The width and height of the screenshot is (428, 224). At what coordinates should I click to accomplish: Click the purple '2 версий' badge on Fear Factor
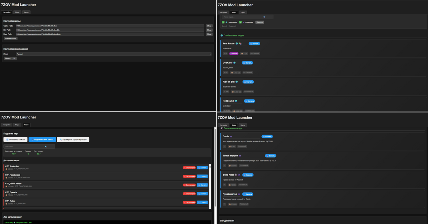tap(234, 54)
